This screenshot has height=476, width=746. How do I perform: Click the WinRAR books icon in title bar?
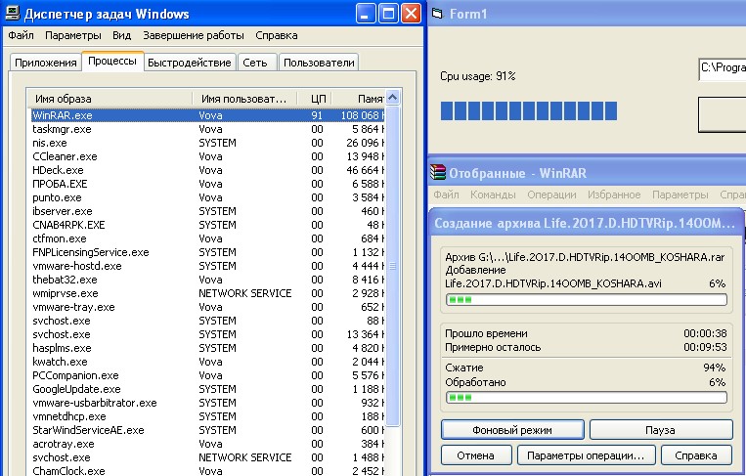(x=438, y=173)
